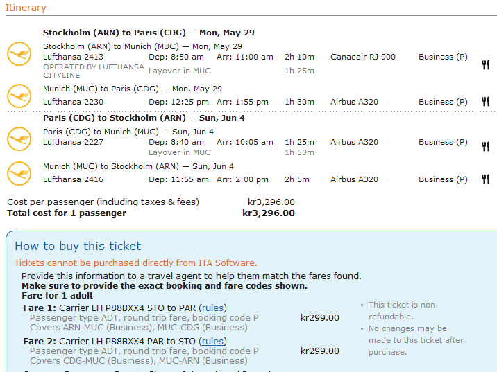Screen dimensions: 497x372
Task: Click Lufthansa logo for flight 2227
Action: [x=19, y=139]
